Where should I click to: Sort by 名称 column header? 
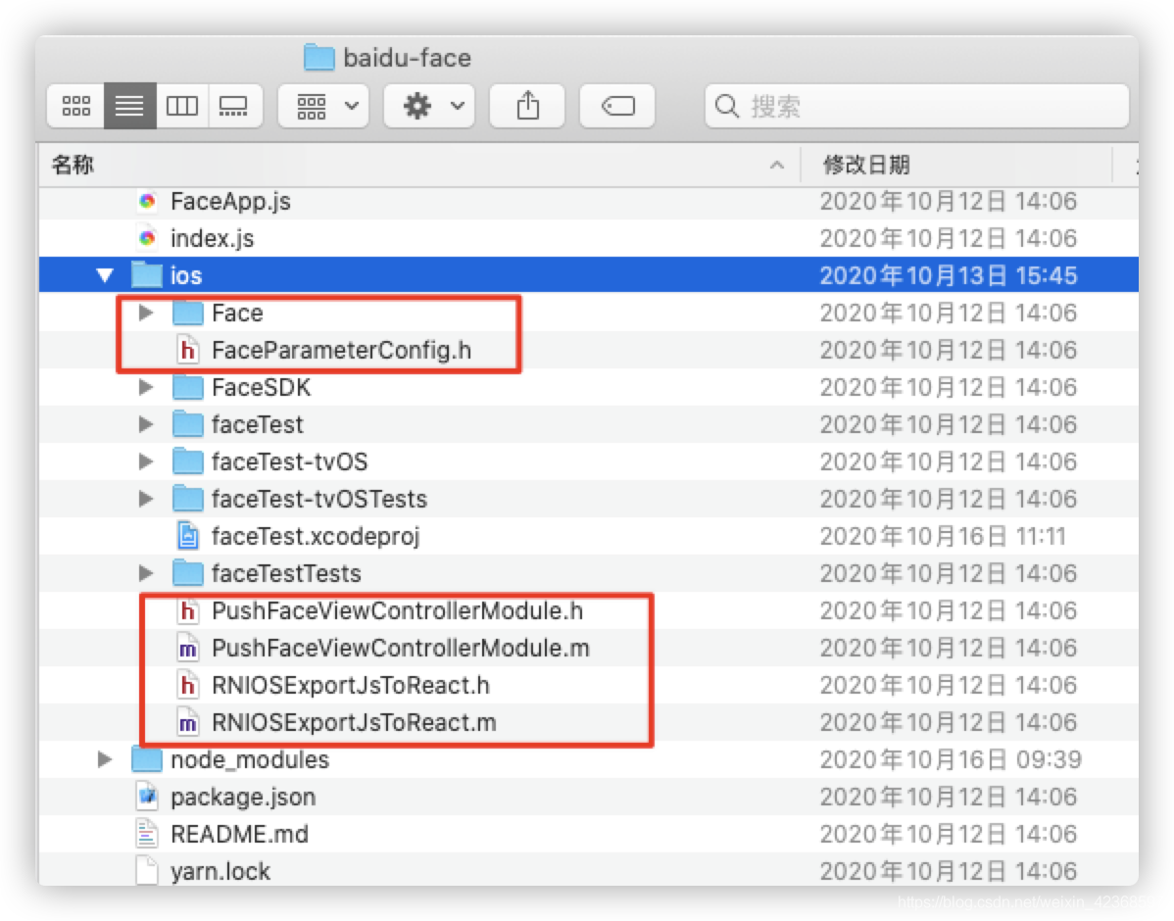click(x=73, y=165)
